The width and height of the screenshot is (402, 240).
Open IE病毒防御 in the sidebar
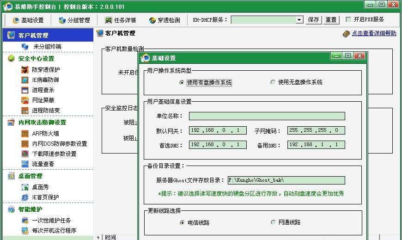pos(45,80)
